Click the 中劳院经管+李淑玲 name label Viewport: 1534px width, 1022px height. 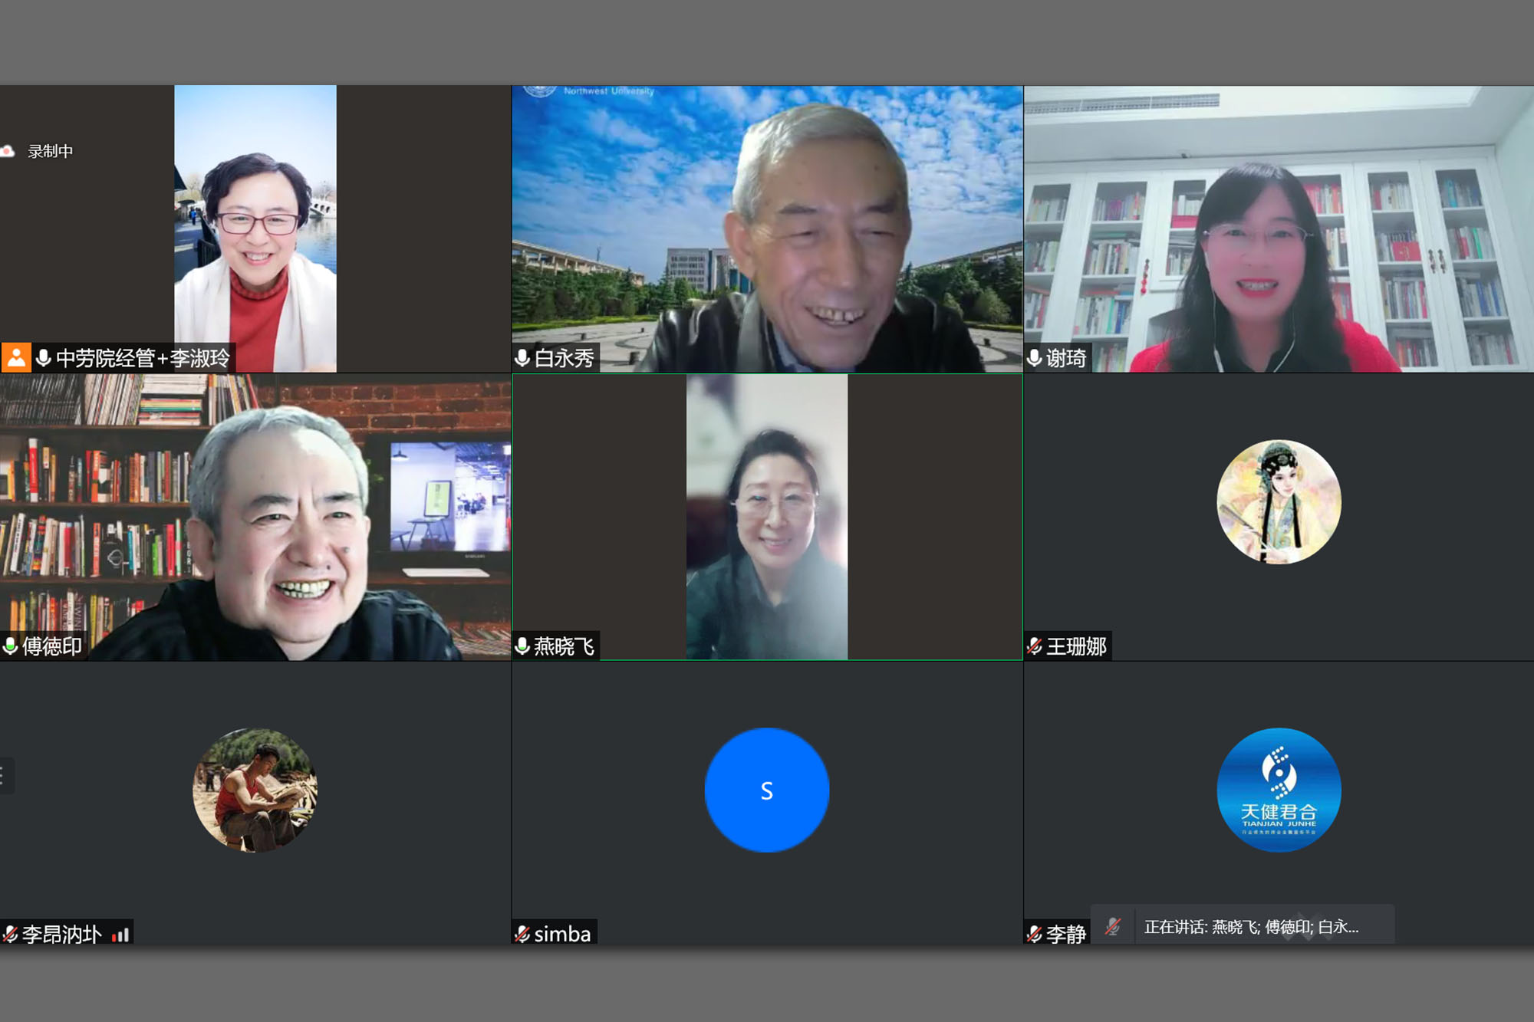point(143,358)
